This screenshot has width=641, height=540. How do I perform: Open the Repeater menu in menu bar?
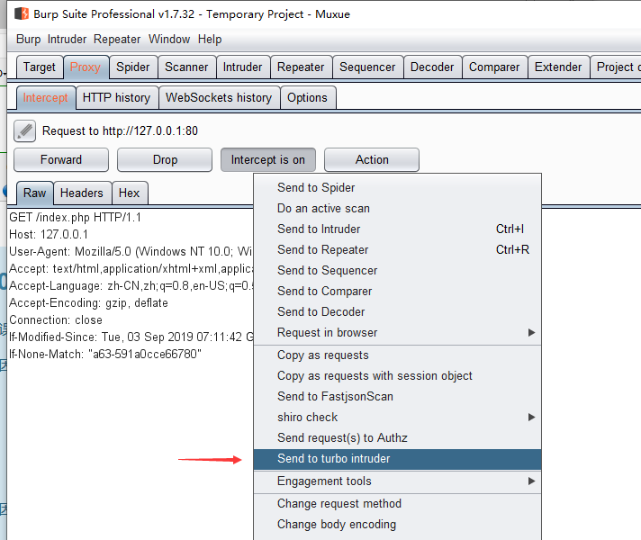[117, 40]
